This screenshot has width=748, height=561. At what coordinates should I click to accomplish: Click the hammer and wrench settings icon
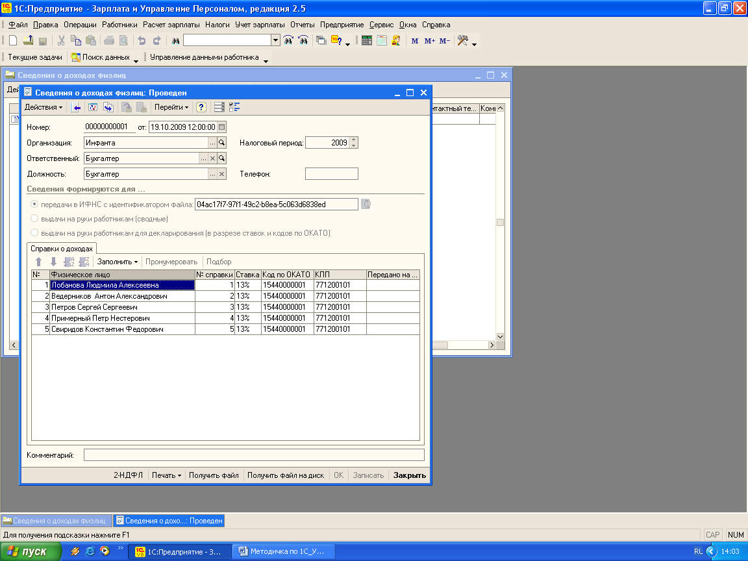462,40
